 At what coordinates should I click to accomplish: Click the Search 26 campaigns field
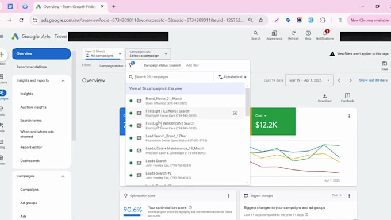pyautogui.click(x=171, y=77)
